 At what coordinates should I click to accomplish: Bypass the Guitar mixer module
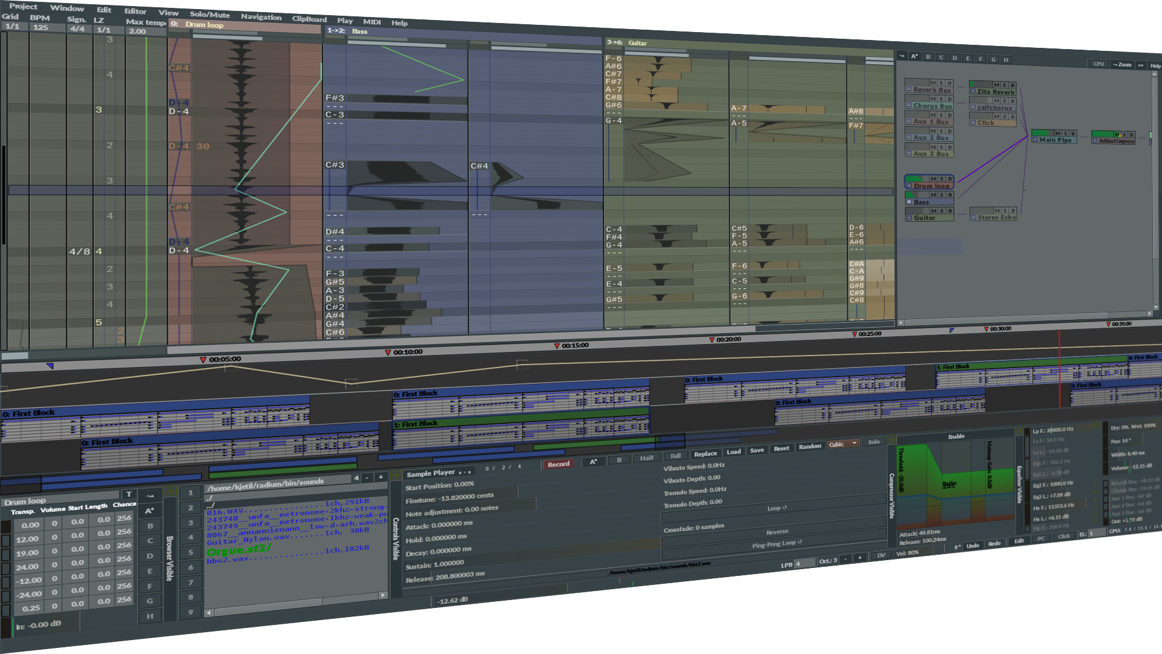pyautogui.click(x=950, y=211)
